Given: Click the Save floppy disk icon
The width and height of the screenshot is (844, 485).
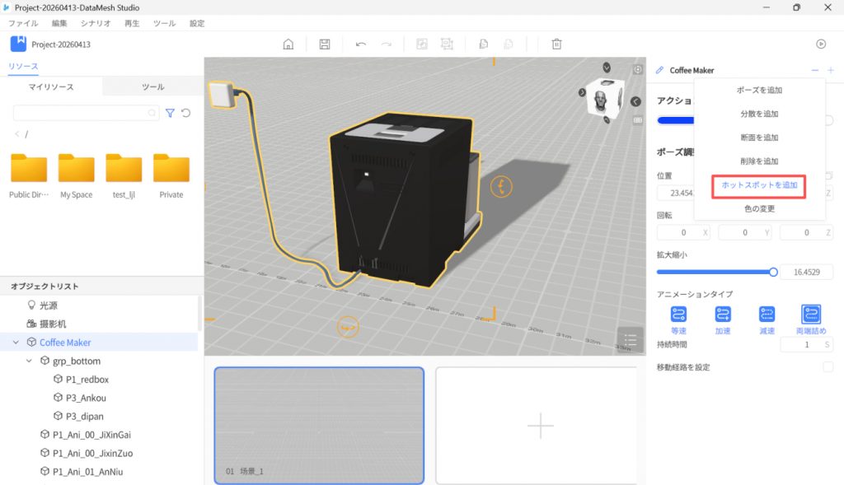Looking at the screenshot, I should [325, 44].
